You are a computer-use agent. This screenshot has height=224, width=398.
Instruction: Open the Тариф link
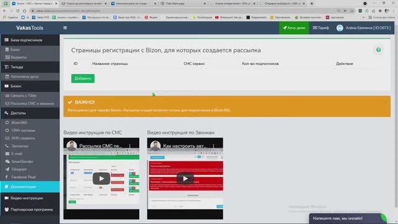click(x=321, y=27)
